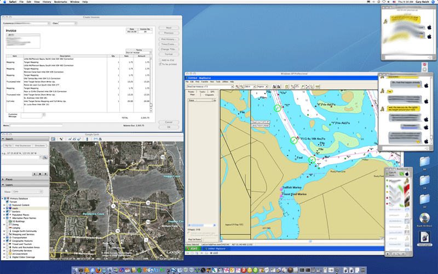Click the Time/Costs button in Create Invoices
The width and height of the screenshot is (438, 274).
169,44
